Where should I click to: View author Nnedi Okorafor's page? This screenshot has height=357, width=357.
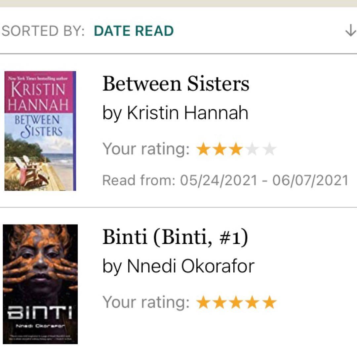[x=191, y=266]
